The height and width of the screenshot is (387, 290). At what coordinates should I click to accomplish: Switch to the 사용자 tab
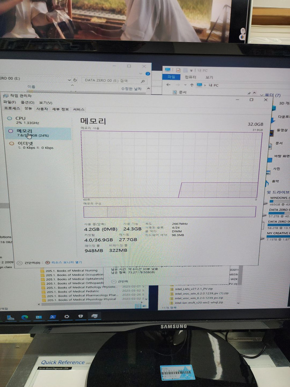(x=42, y=109)
